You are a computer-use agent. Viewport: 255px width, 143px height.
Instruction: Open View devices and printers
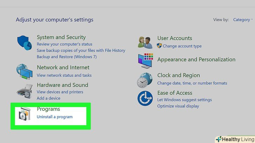click(x=60, y=92)
